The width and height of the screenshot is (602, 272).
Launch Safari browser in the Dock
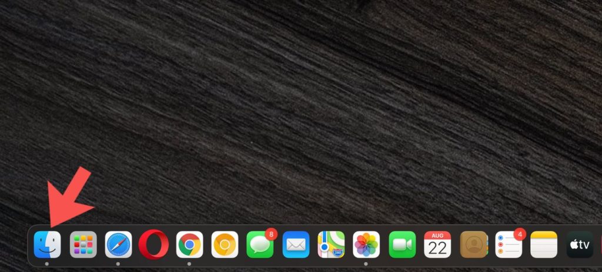118,244
